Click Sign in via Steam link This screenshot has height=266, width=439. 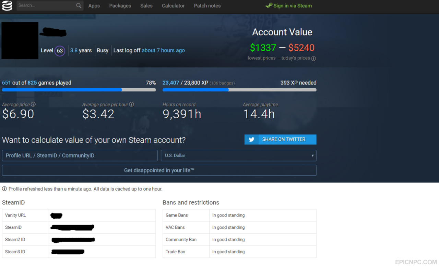point(289,5)
